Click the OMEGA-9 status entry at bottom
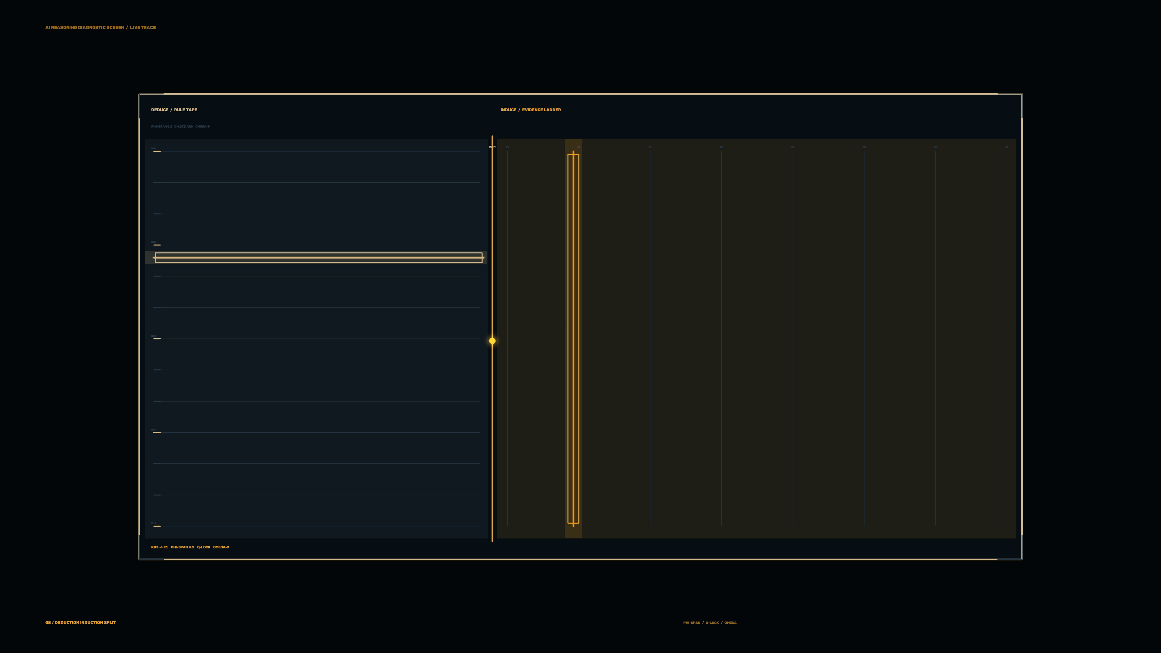Image resolution: width=1161 pixels, height=653 pixels. pyautogui.click(x=221, y=547)
